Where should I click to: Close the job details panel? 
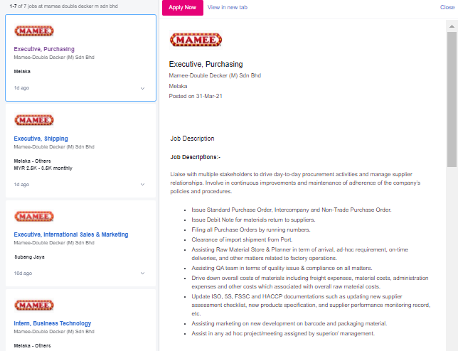tap(447, 8)
